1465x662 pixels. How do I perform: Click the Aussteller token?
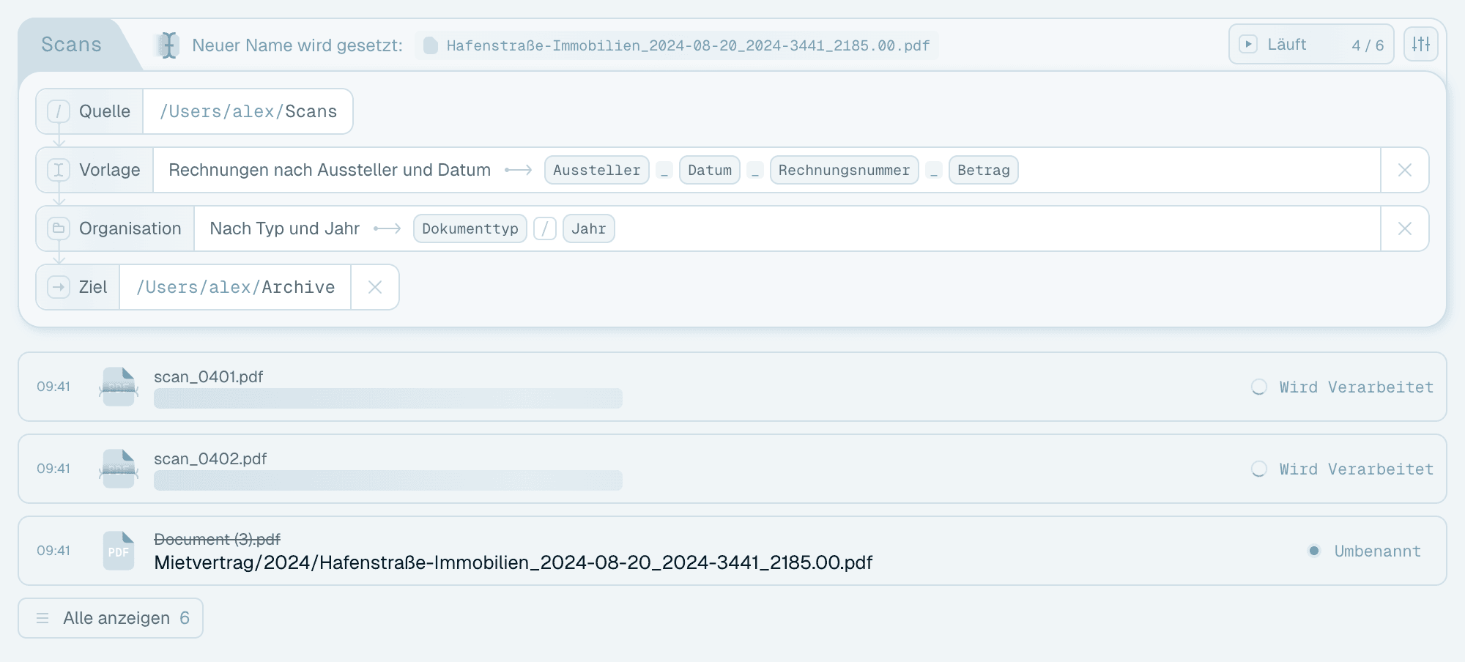coord(597,170)
